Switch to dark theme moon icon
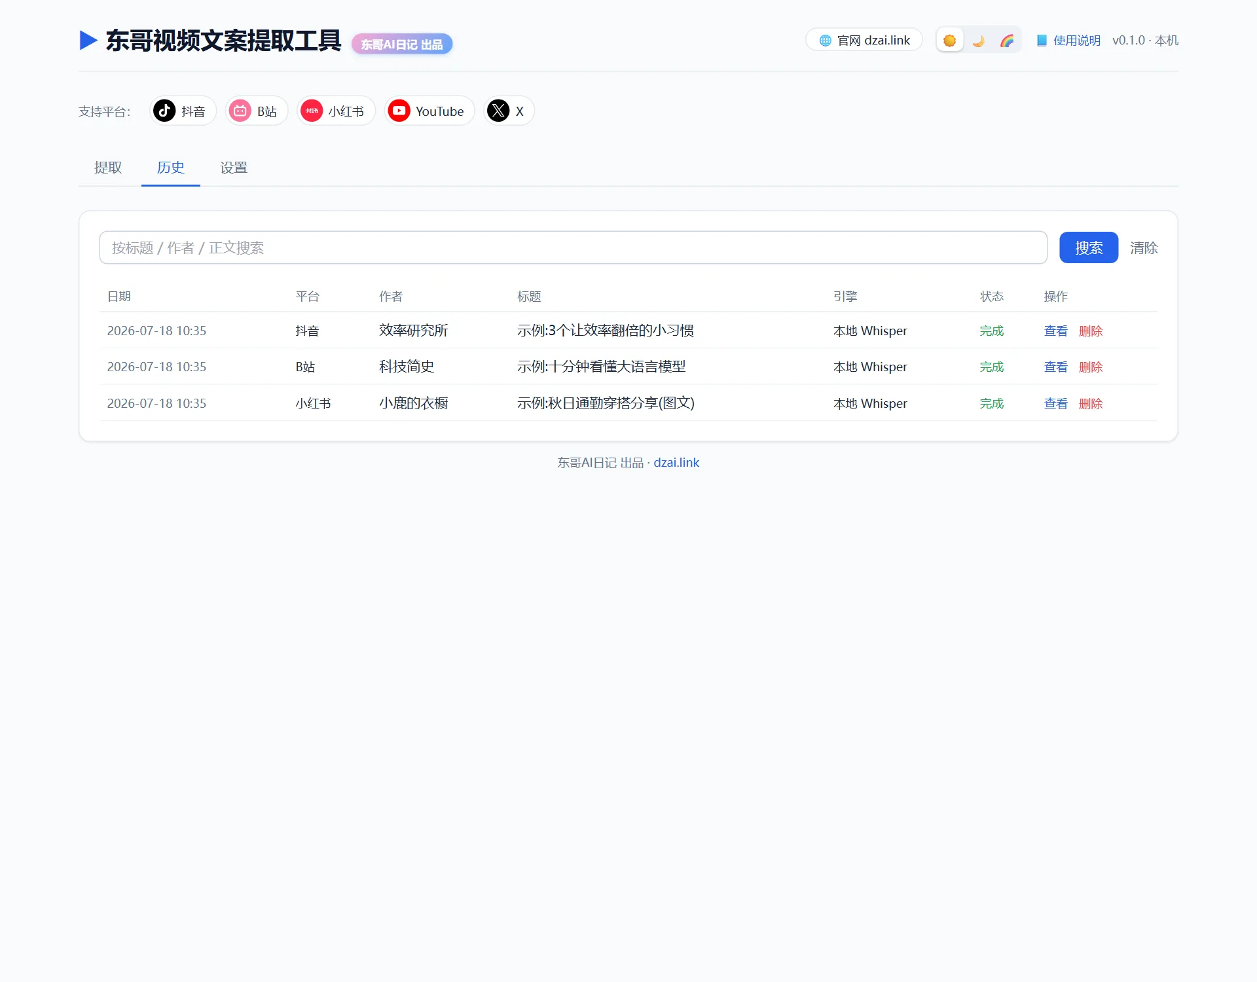The image size is (1257, 982). pyautogui.click(x=978, y=41)
